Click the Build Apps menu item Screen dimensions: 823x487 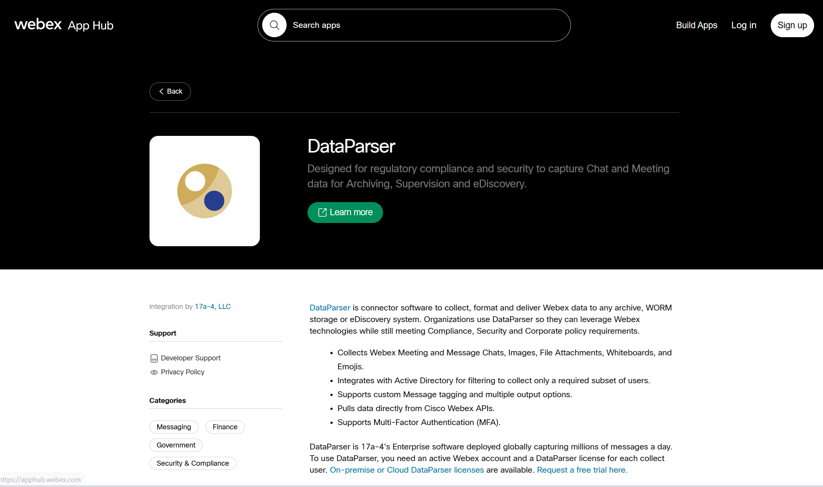pos(697,25)
